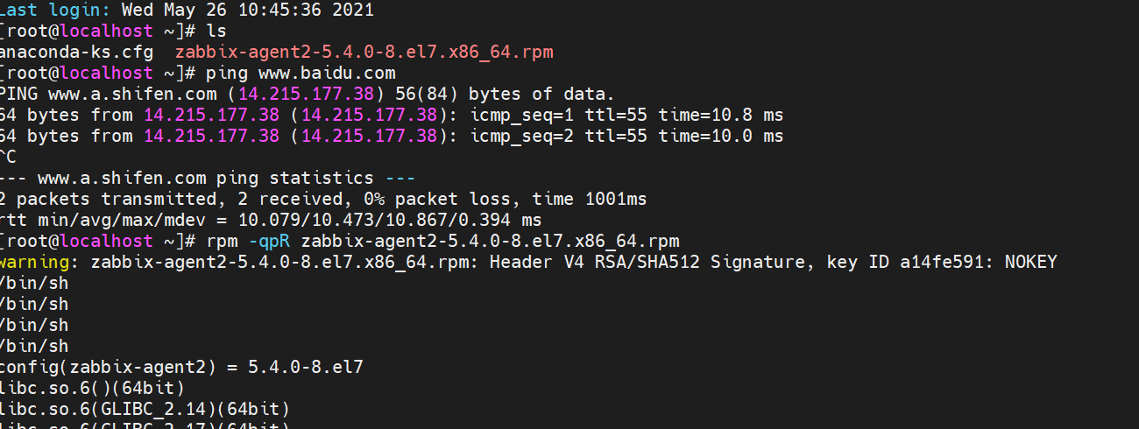Image resolution: width=1139 pixels, height=429 pixels.
Task: Select the anaconda-ks.cfg filename
Action: [x=76, y=53]
